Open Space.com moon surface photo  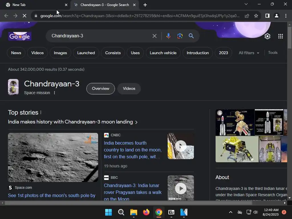click(x=53, y=157)
